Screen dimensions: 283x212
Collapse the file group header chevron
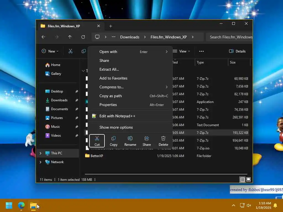83,71
